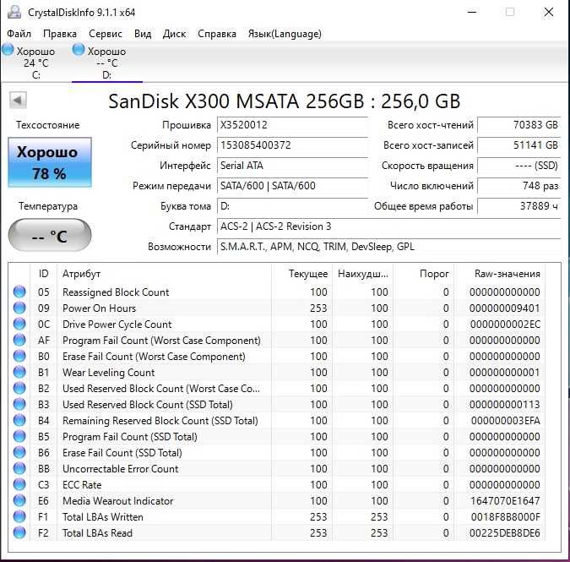
Task: Switch to the C: disk tab
Action: pyautogui.click(x=35, y=63)
